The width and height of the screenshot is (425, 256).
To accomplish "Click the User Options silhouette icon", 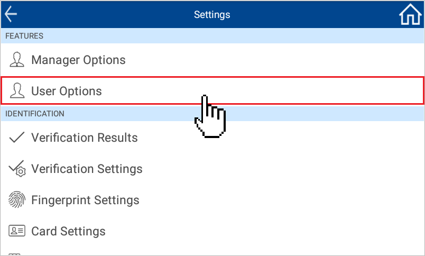I will 17,90.
